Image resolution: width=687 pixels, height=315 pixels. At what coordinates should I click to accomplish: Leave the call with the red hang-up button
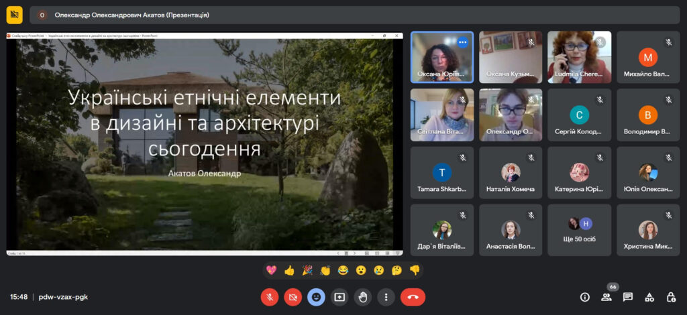point(413,297)
